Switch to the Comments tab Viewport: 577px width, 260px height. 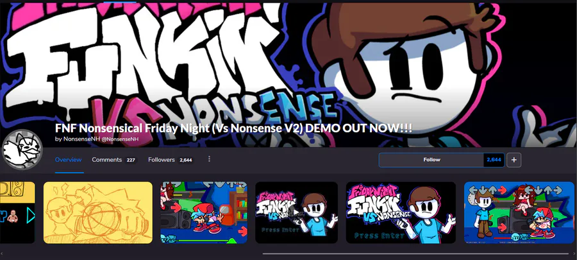[106, 160]
